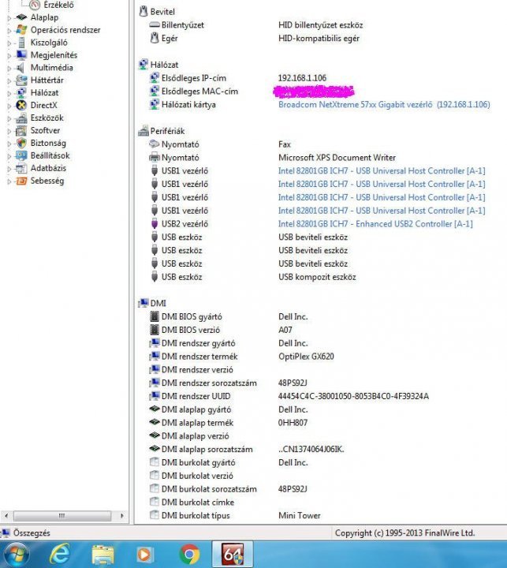The width and height of the screenshot is (507, 568).
Task: Expand the Alaplap tree node
Action: point(9,17)
